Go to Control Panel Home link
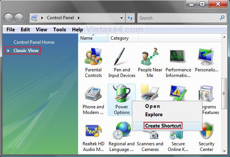This screenshot has width=230, height=157. tap(34, 42)
